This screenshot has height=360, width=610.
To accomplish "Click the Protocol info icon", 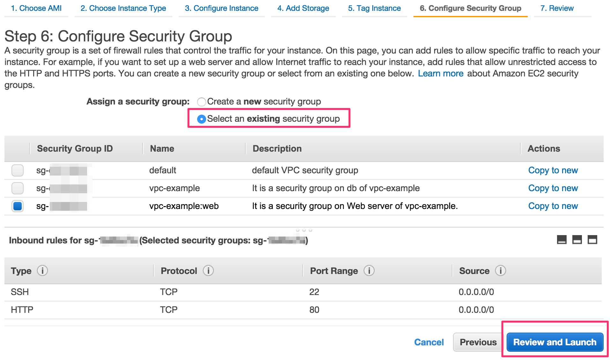I will coord(208,271).
